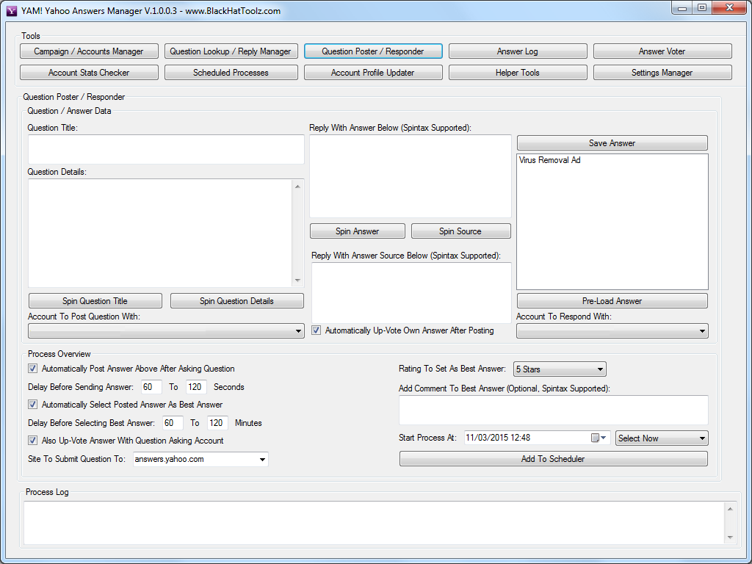The image size is (752, 564).
Task: Click the Pre-Load Answer button
Action: [612, 300]
